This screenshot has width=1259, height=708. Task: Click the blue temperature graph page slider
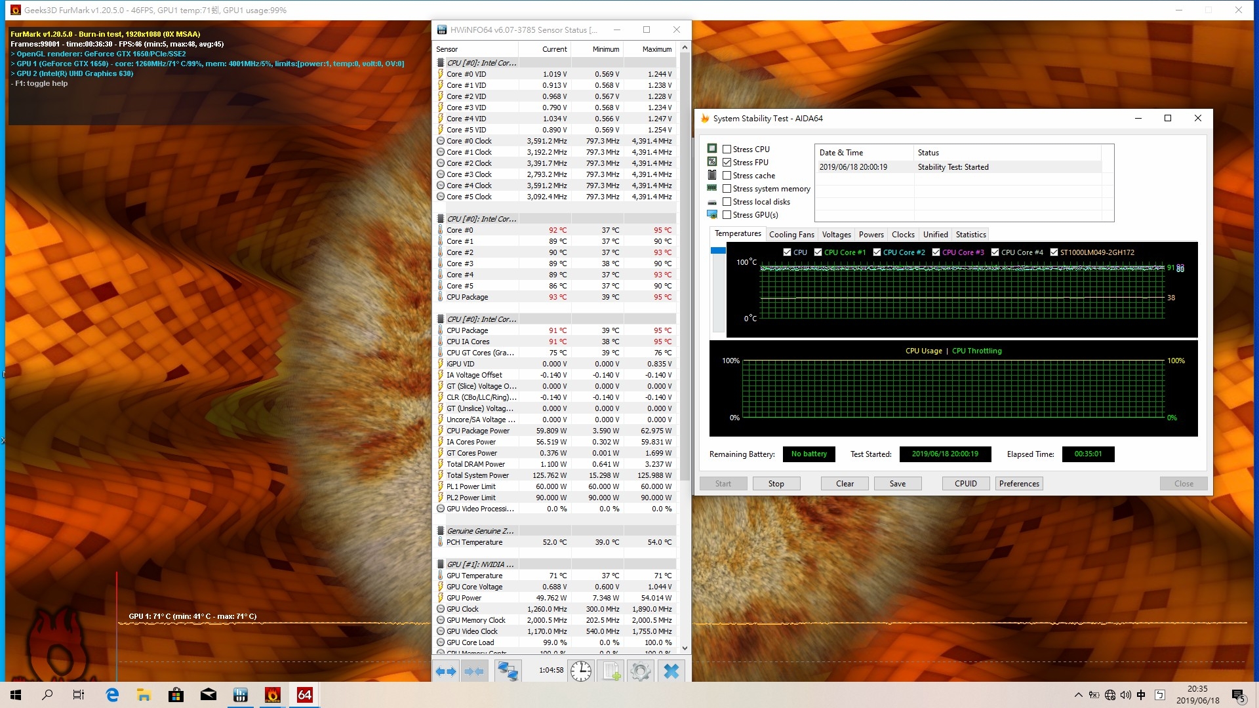click(x=718, y=250)
